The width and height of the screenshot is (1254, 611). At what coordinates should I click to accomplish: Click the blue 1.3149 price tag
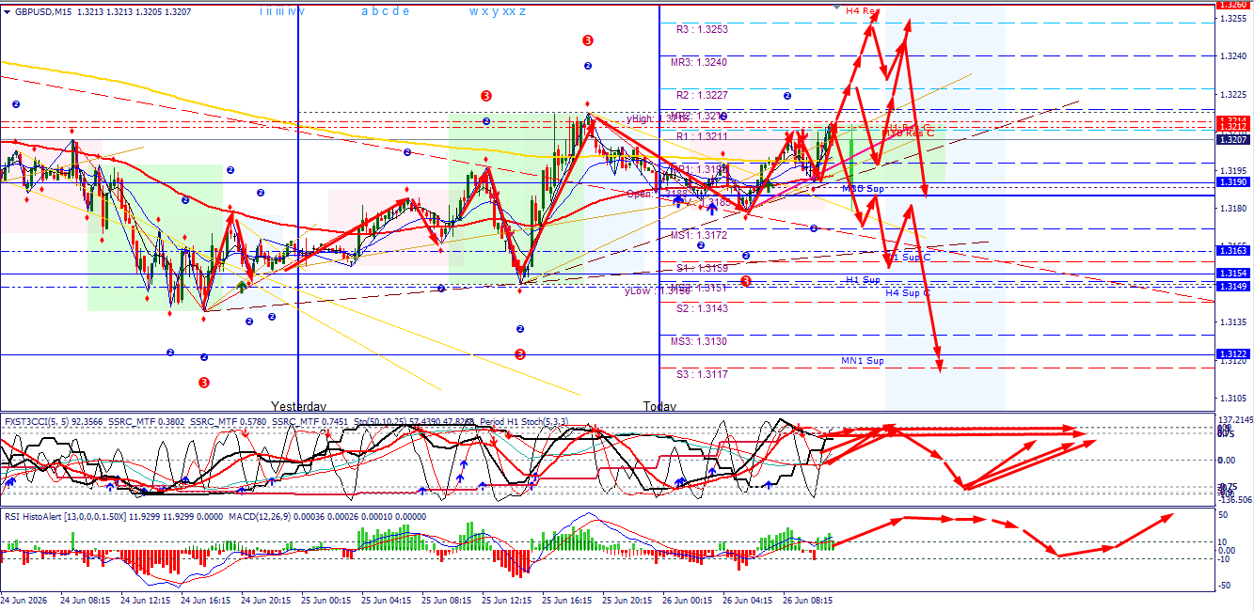click(x=1233, y=287)
